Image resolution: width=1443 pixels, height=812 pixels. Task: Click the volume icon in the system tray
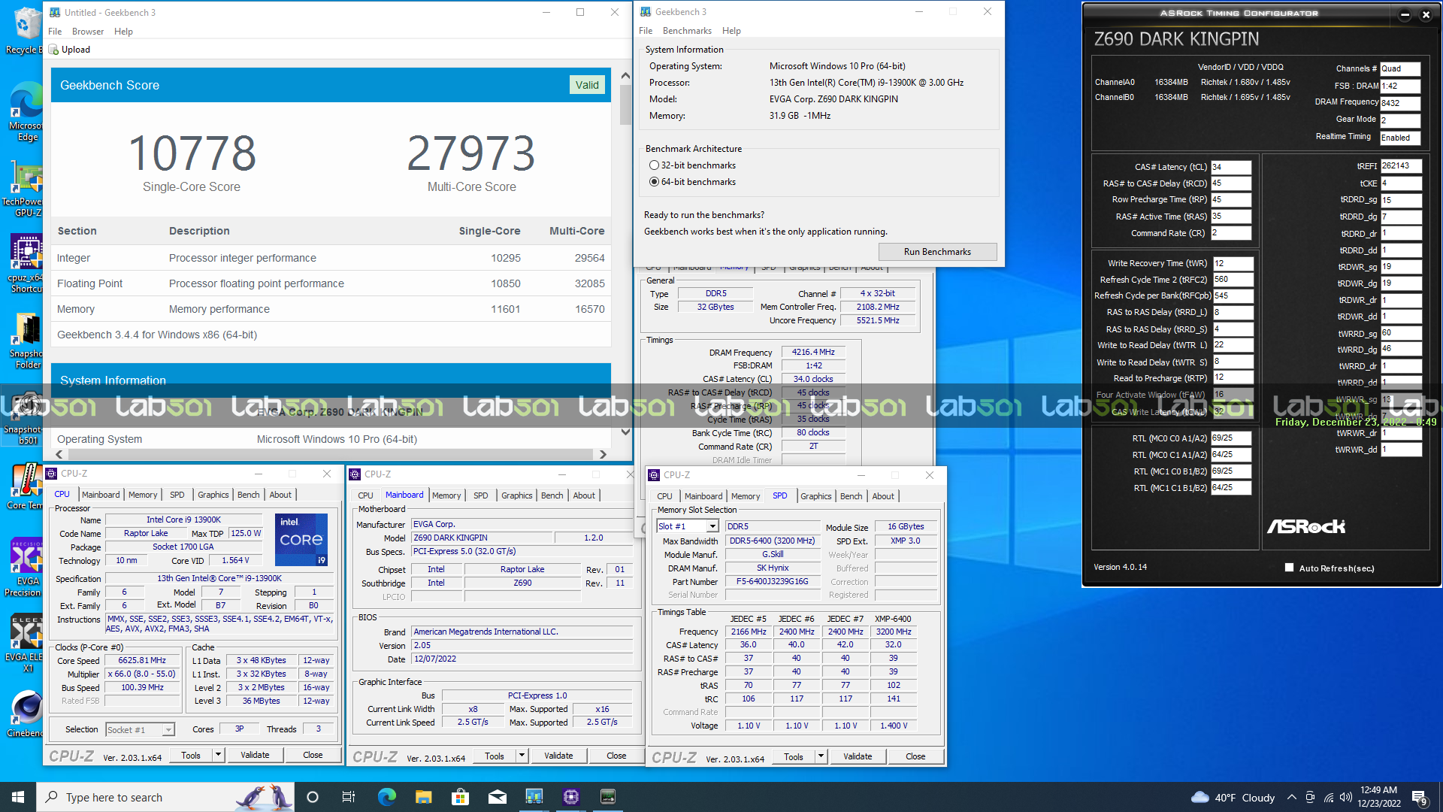click(x=1346, y=797)
